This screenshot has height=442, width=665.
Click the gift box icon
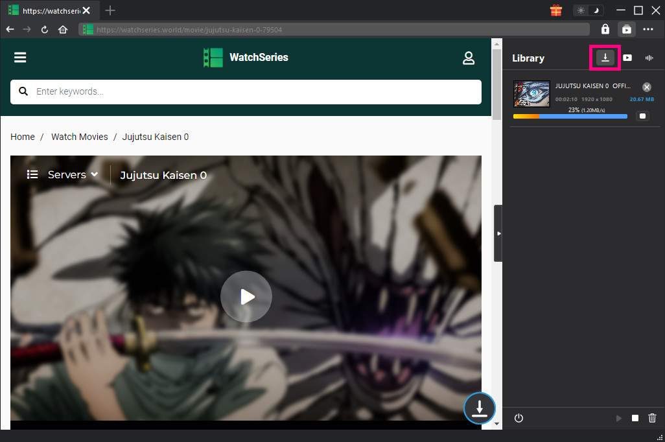coord(555,10)
